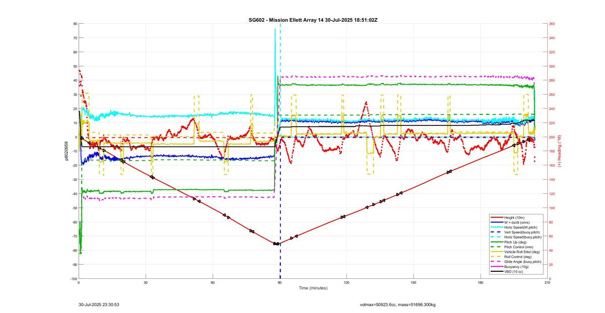Image resolution: width=605 pixels, height=313 pixels.
Task: Click tick label '100' on the heading axis
Action: point(552,208)
